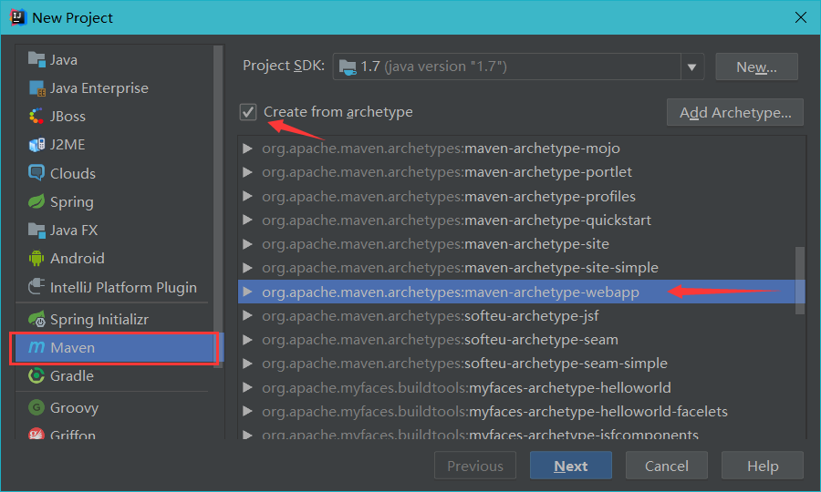Open the Project SDK dropdown arrow
Screen dimensions: 821x492
click(x=691, y=67)
